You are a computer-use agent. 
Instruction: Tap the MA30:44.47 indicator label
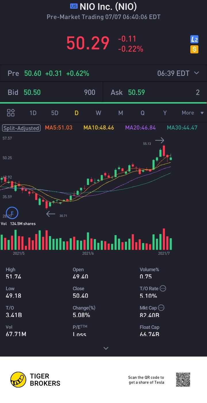[x=182, y=128]
